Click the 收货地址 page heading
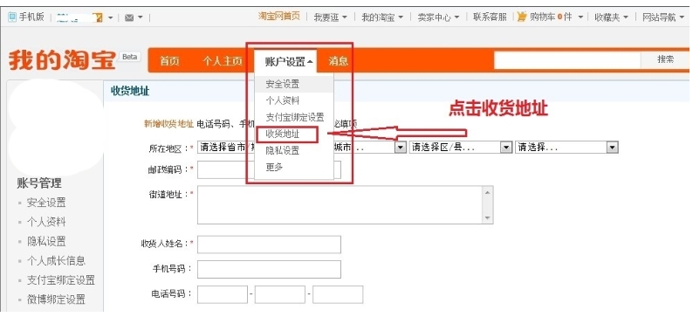693x317 pixels. (x=130, y=92)
